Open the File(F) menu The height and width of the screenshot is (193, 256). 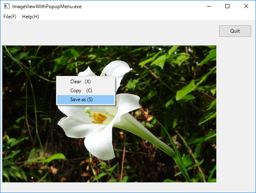click(10, 17)
